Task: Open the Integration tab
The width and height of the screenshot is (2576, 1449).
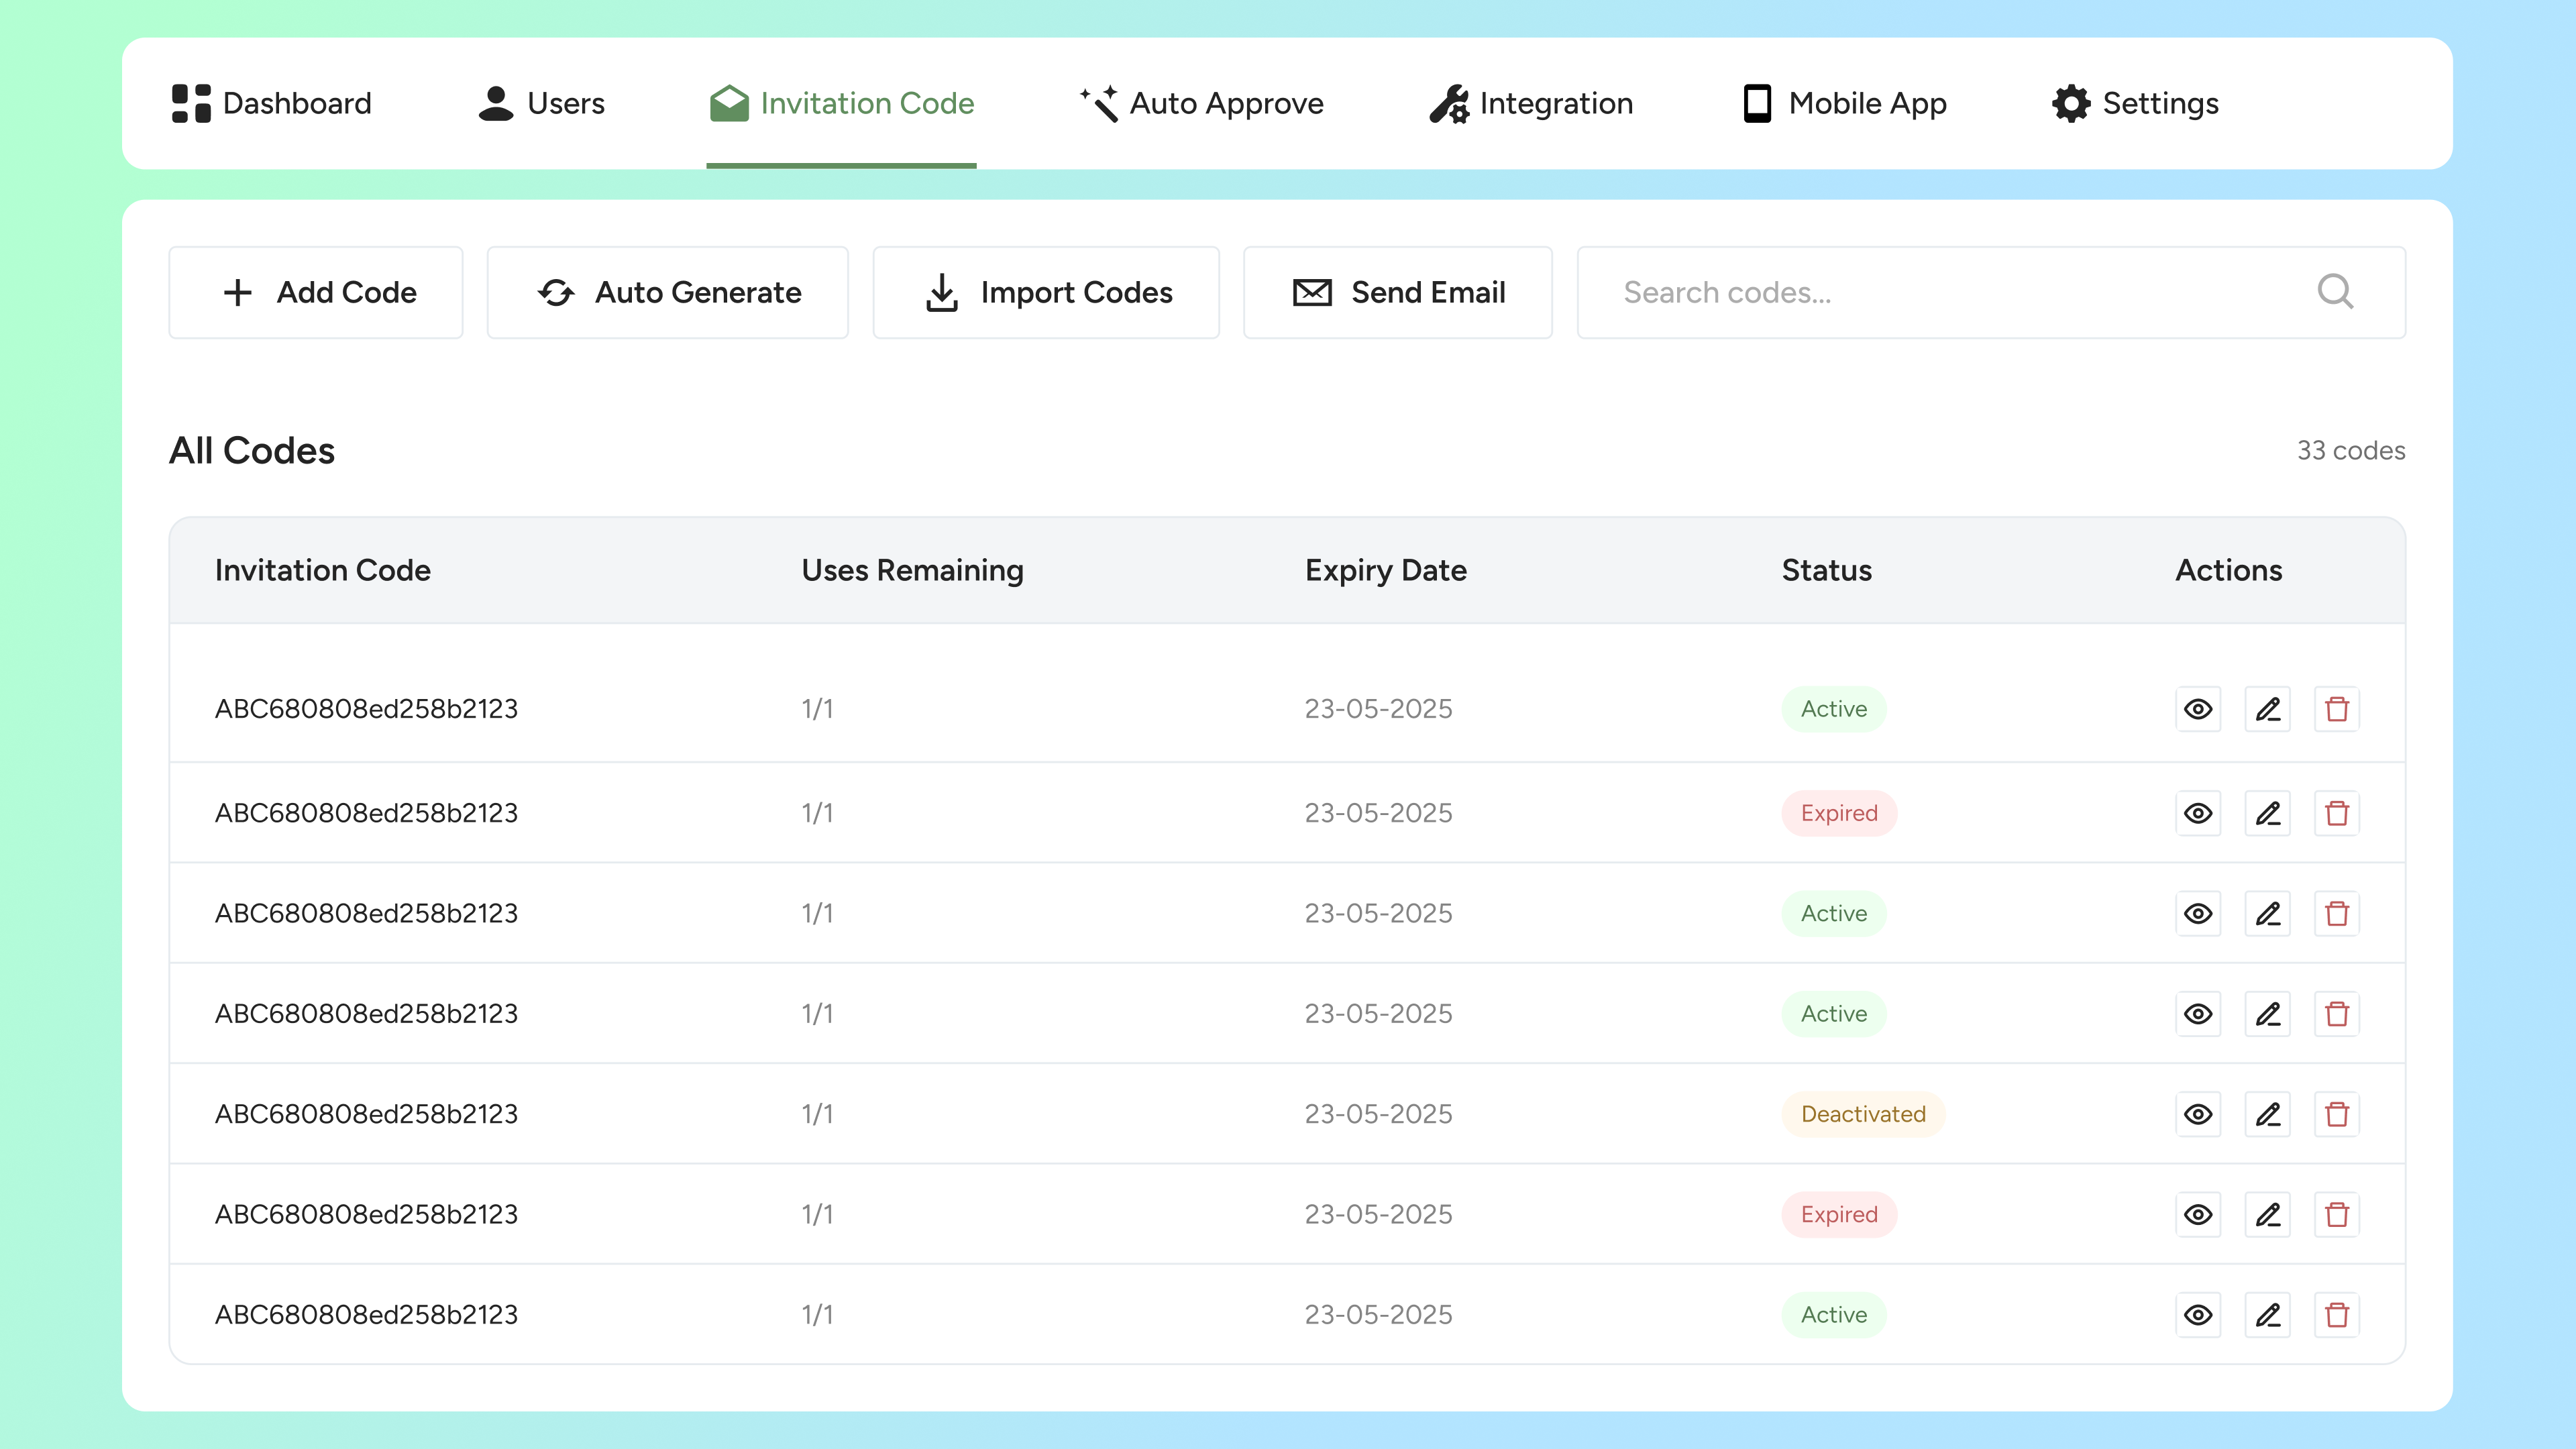Action: coord(1531,103)
